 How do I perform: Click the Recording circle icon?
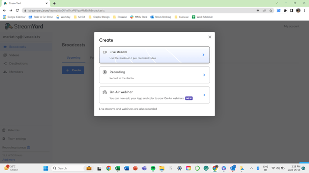pyautogui.click(x=105, y=72)
